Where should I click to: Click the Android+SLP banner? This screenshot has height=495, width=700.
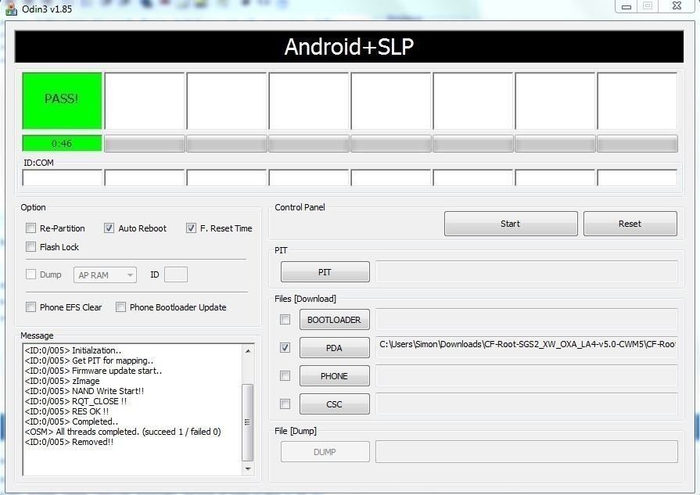tap(349, 46)
